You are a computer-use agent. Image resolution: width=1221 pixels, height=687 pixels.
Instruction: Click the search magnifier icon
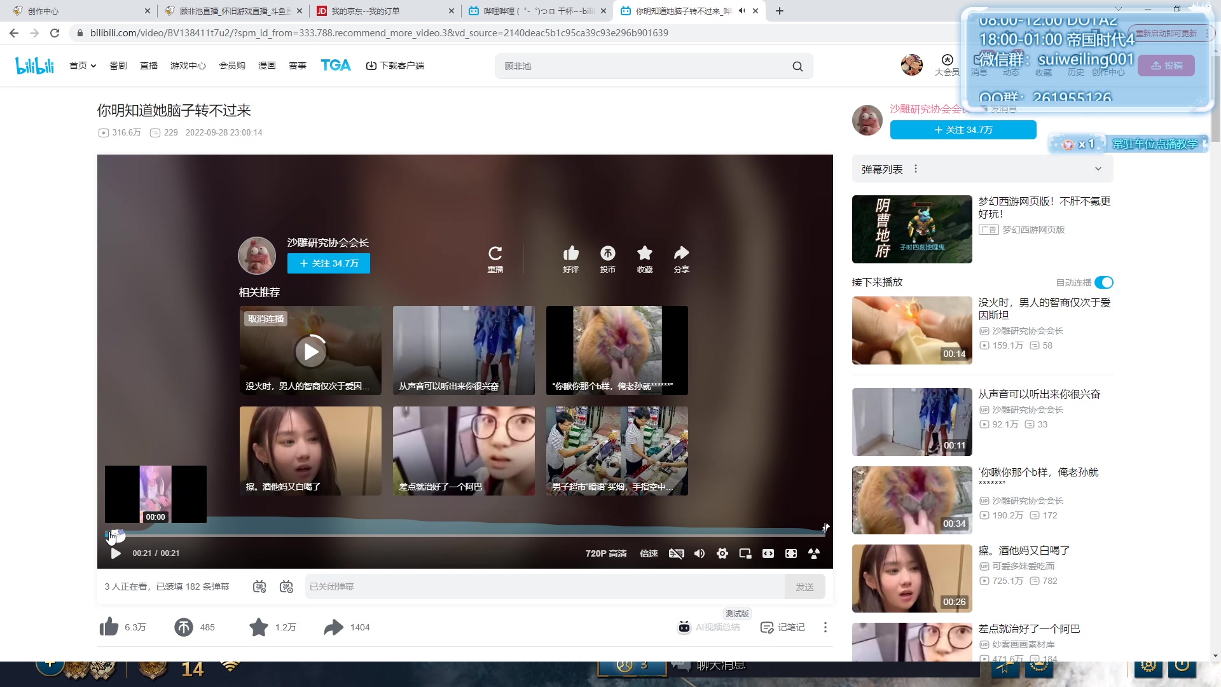(797, 66)
